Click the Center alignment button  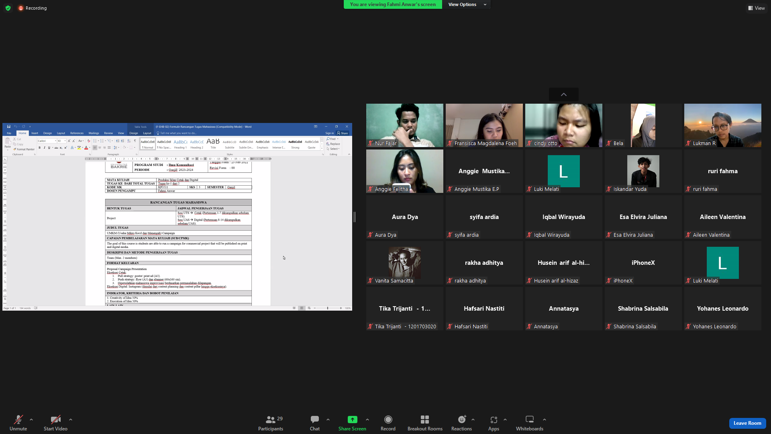pyautogui.click(x=100, y=147)
